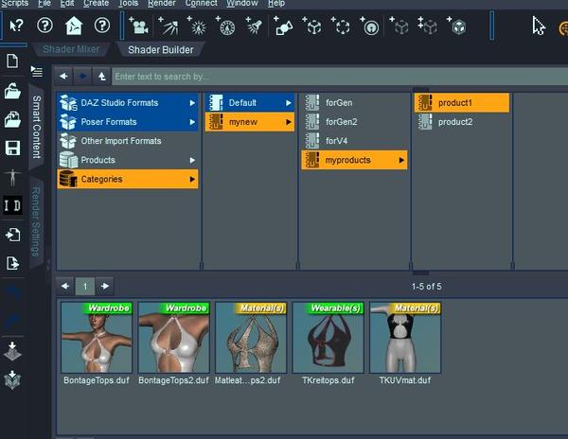568x439 pixels.
Task: Create a new primitive shape
Action: pyautogui.click(x=283, y=26)
